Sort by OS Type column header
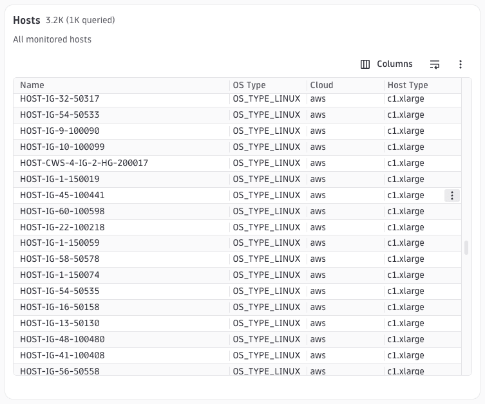This screenshot has width=485, height=404. click(249, 86)
